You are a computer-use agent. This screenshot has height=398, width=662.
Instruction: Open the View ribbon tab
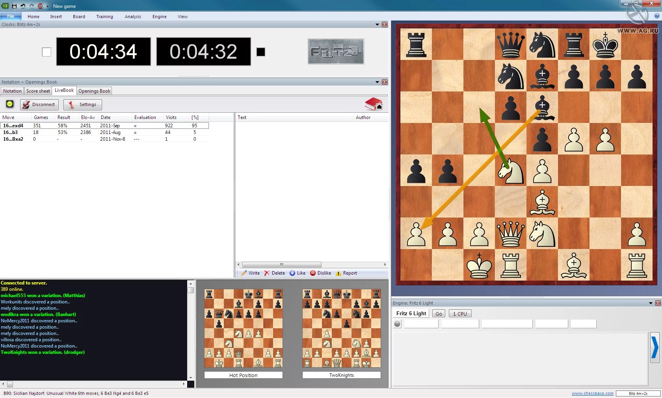pyautogui.click(x=182, y=17)
